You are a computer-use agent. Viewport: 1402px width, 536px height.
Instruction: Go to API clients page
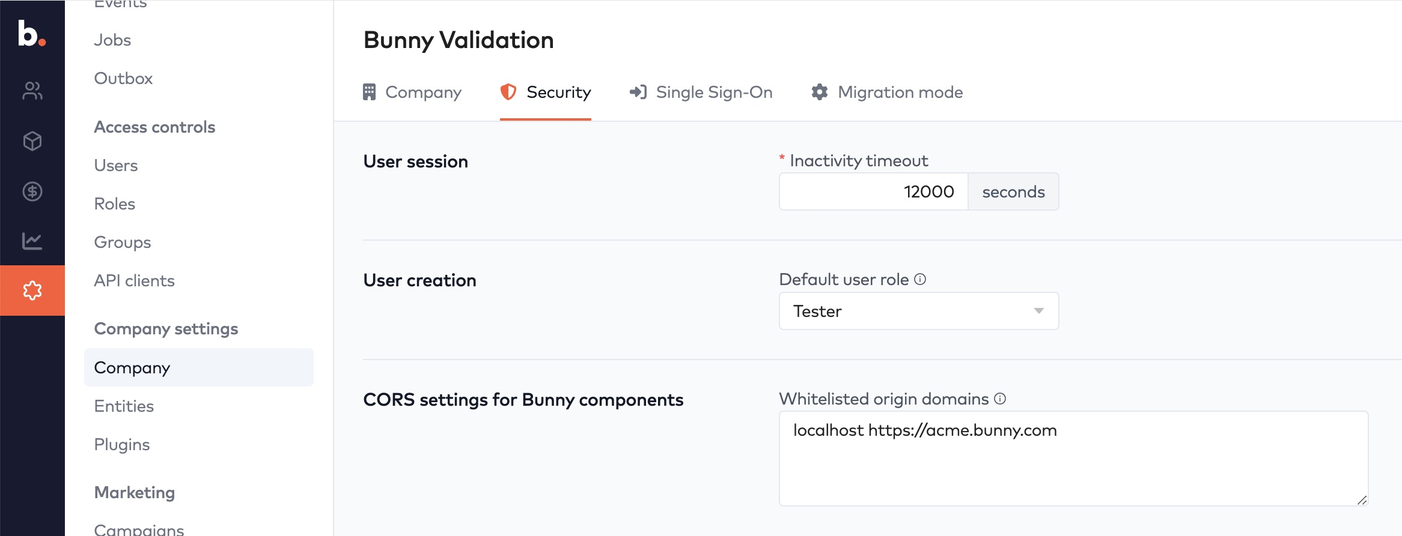click(x=134, y=281)
